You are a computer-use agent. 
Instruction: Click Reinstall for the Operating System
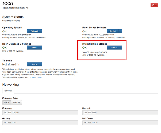[34, 31]
